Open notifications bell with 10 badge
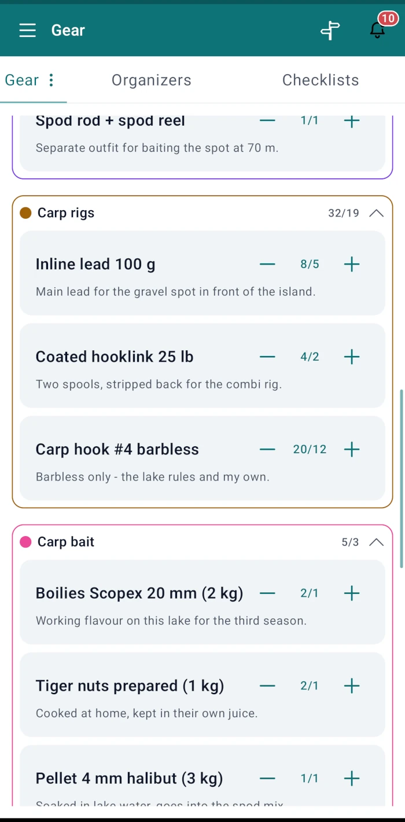Viewport: 405px width, 822px height. click(377, 30)
